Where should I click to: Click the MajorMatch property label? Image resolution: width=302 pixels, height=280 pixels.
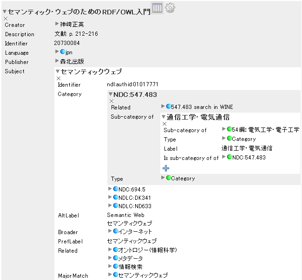pos(73,276)
